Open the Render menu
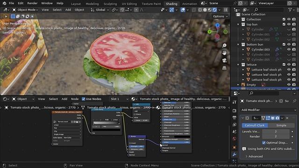299x168 pixels. coord(32,3)
